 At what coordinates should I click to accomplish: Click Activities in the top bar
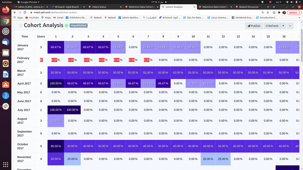click(x=7, y=2)
